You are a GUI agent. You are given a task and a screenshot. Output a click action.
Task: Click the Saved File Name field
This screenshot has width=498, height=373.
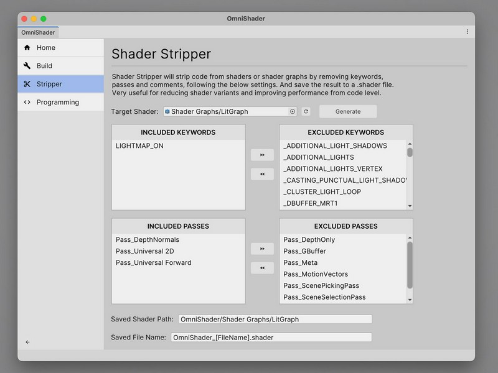(271, 337)
